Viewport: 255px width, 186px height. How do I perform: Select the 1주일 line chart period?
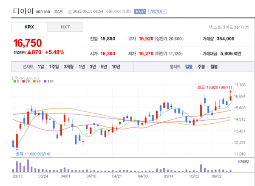point(54,67)
